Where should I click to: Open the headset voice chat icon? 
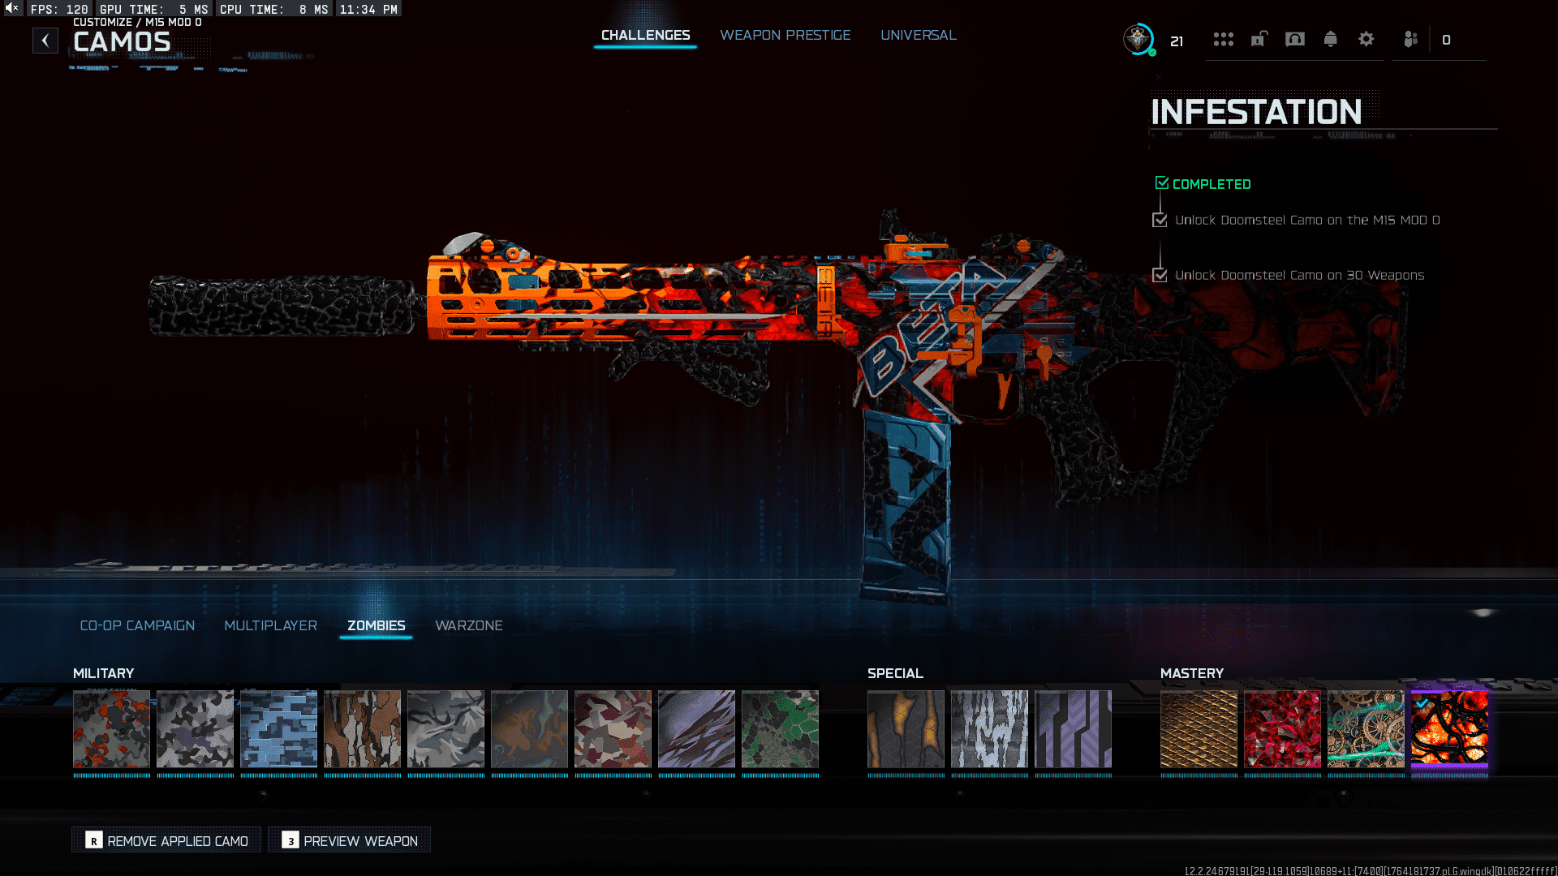(1294, 39)
